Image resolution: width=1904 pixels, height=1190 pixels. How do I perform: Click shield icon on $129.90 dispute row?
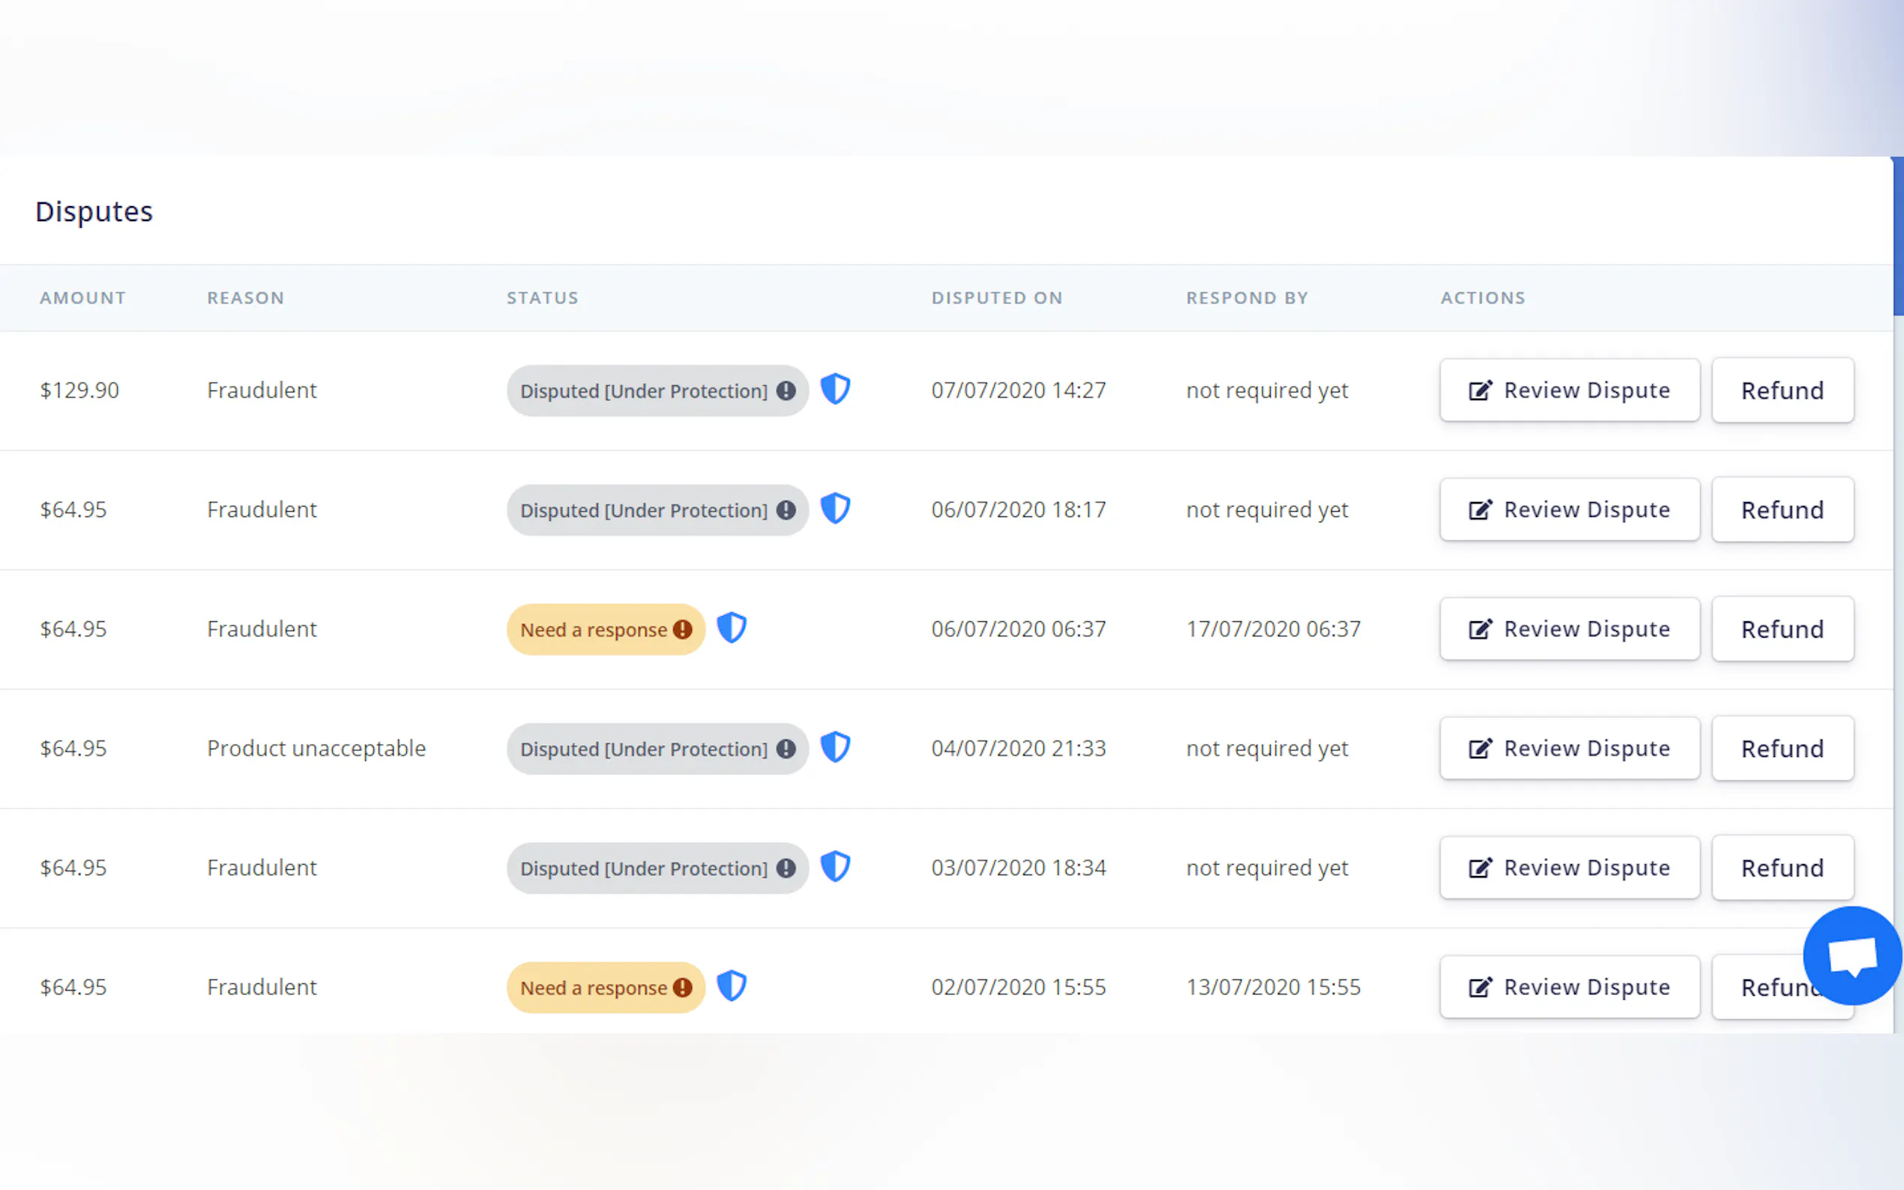tap(835, 389)
